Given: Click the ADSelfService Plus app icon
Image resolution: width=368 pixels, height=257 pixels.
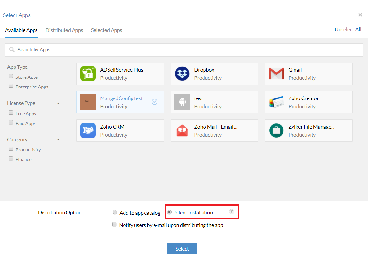Looking at the screenshot, I should click(88, 74).
